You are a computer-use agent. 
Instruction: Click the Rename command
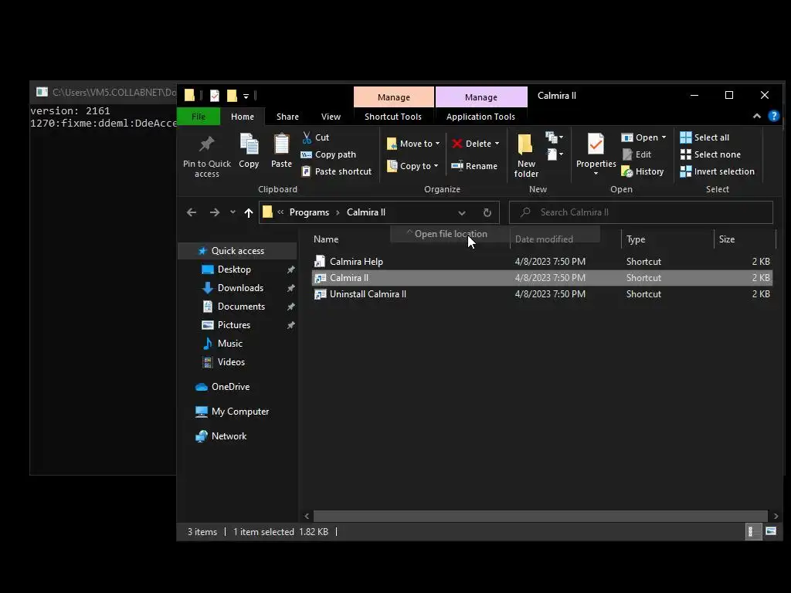point(474,166)
